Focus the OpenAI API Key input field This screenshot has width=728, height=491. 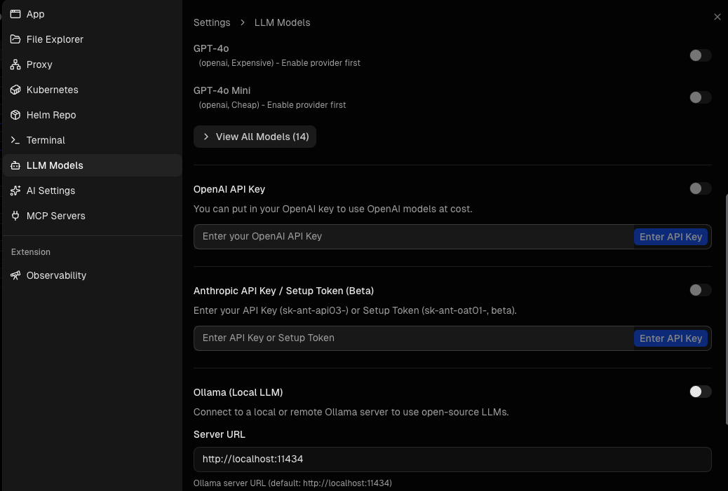[414, 237]
